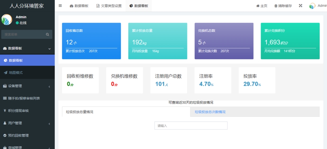Click the dashboard icon on first 数据看板 tab
The height and width of the screenshot is (149, 327).
click(72, 6)
